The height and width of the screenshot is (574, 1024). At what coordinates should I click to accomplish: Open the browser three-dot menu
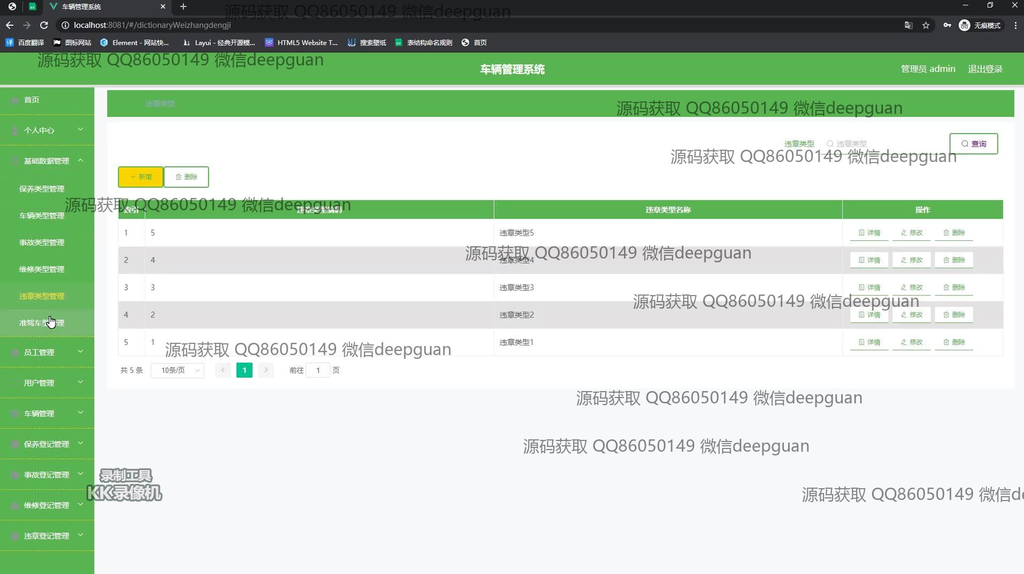click(1015, 25)
